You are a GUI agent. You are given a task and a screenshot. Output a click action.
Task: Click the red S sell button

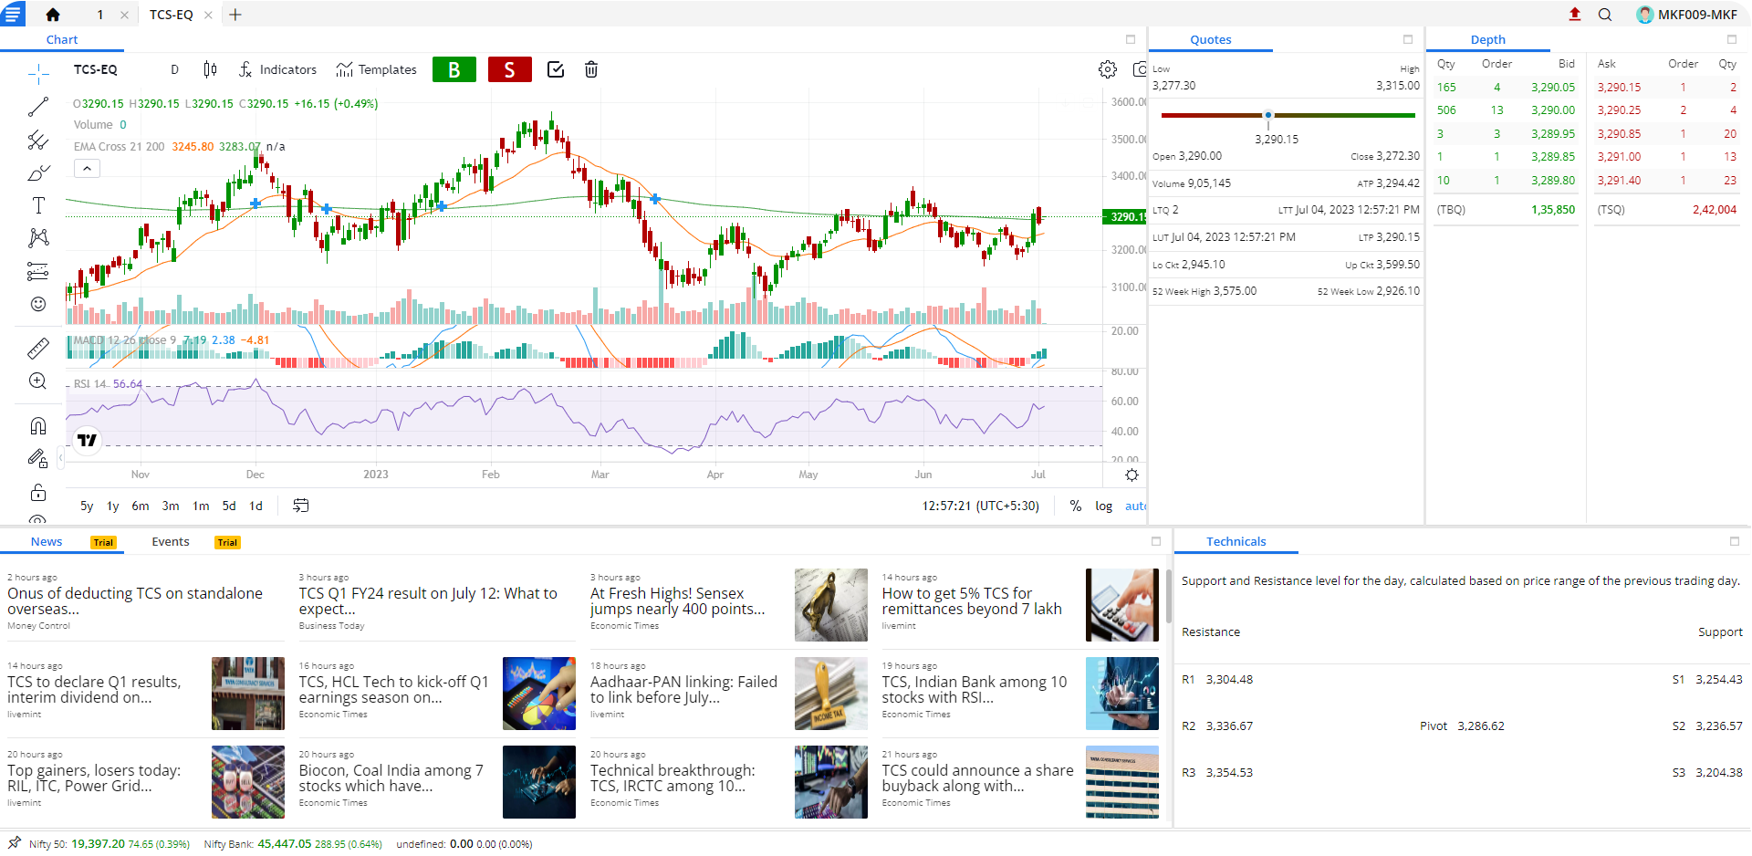(510, 69)
